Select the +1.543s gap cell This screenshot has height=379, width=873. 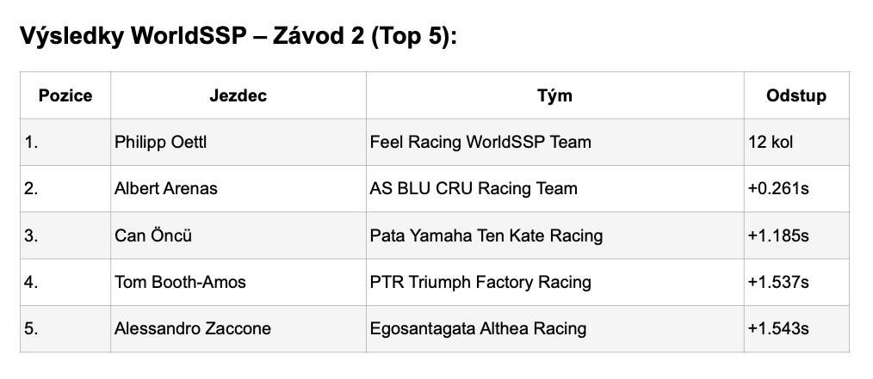click(x=778, y=328)
